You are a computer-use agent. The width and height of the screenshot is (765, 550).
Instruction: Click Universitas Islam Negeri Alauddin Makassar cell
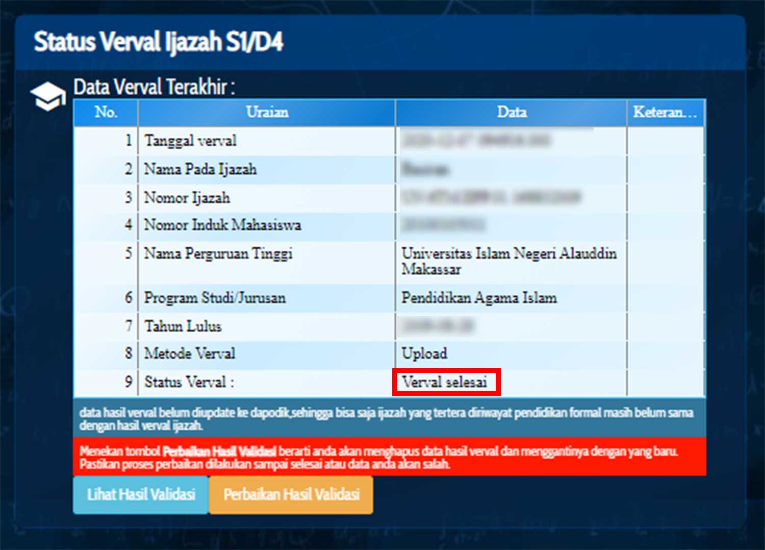click(511, 263)
